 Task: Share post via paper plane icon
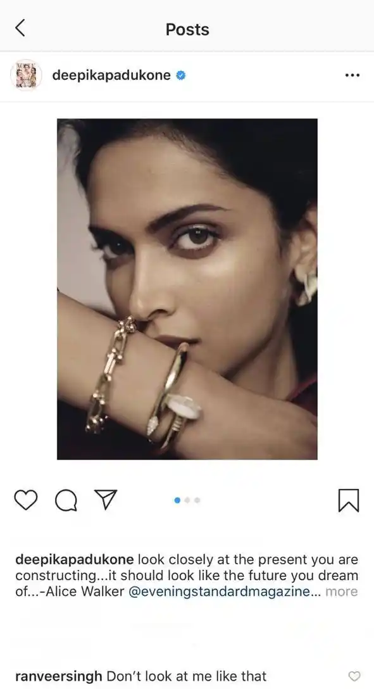106,500
